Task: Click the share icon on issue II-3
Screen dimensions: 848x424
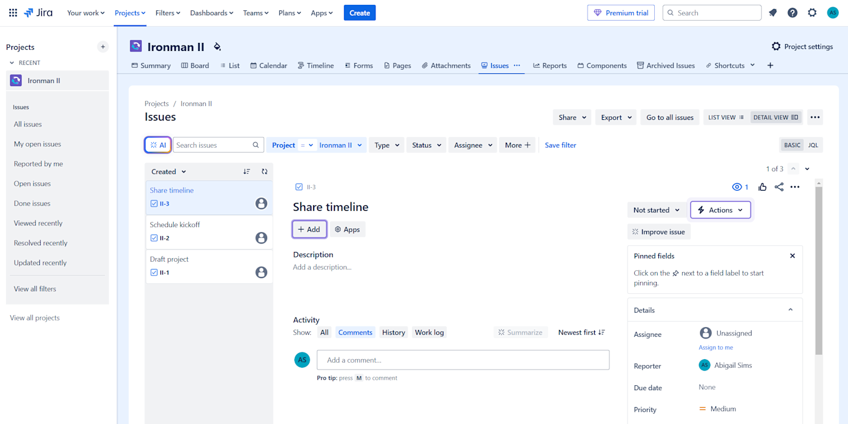Action: pyautogui.click(x=779, y=187)
